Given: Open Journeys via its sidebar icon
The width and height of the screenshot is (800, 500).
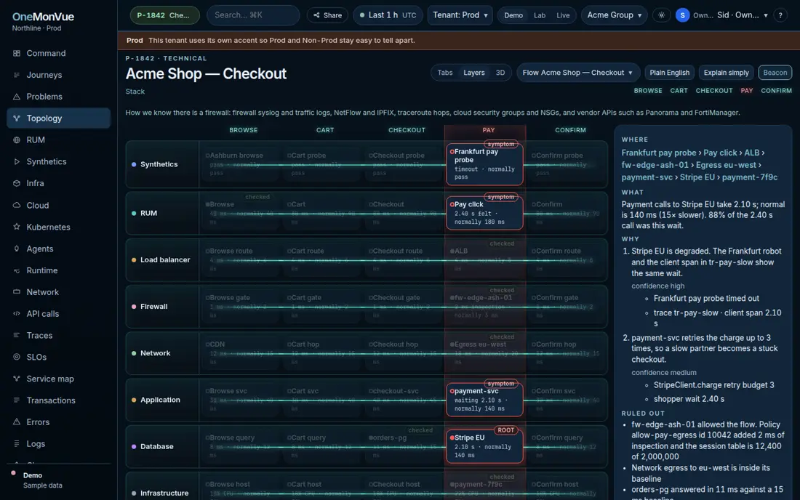Looking at the screenshot, I should pos(16,75).
